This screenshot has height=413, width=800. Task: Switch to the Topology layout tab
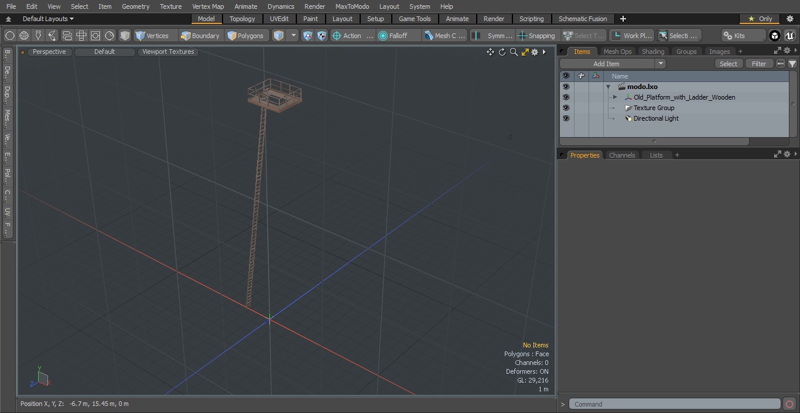point(242,19)
